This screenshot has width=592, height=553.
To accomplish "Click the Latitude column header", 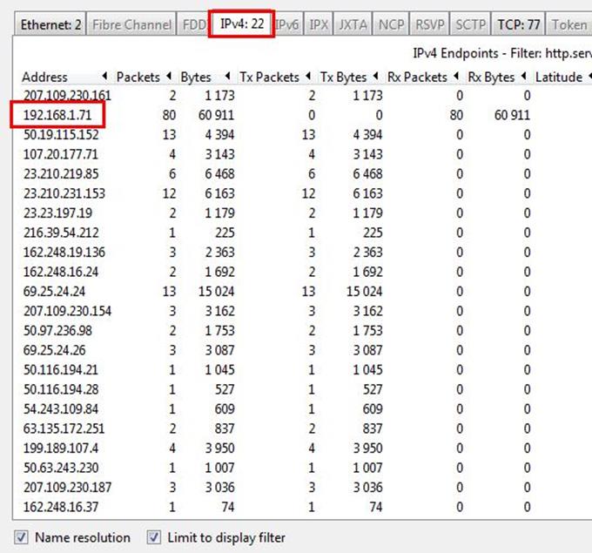I will (558, 77).
